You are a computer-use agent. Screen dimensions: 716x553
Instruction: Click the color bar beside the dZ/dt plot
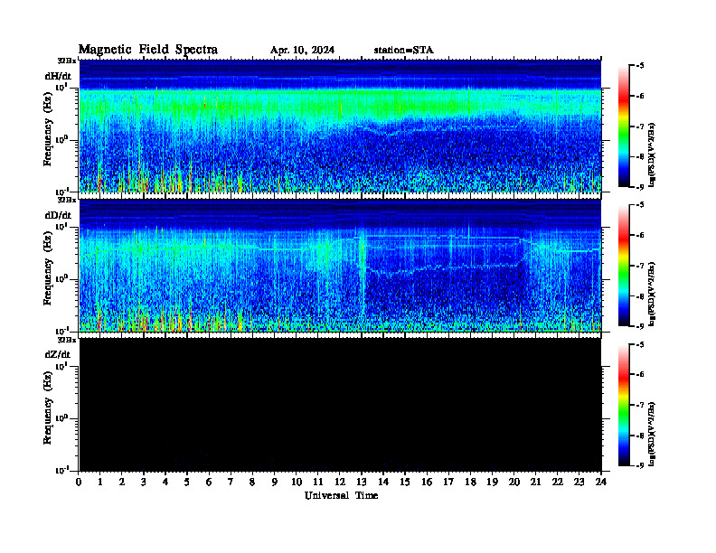pyautogui.click(x=623, y=405)
